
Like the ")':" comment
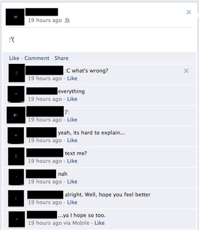72,120
